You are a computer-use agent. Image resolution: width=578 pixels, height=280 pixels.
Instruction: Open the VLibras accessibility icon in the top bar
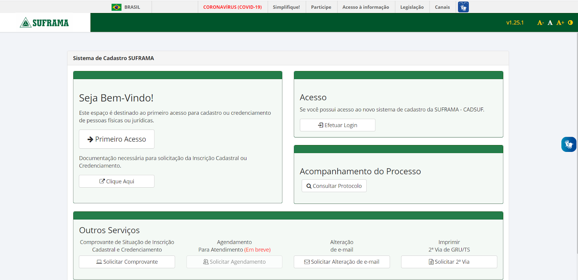coord(463,7)
